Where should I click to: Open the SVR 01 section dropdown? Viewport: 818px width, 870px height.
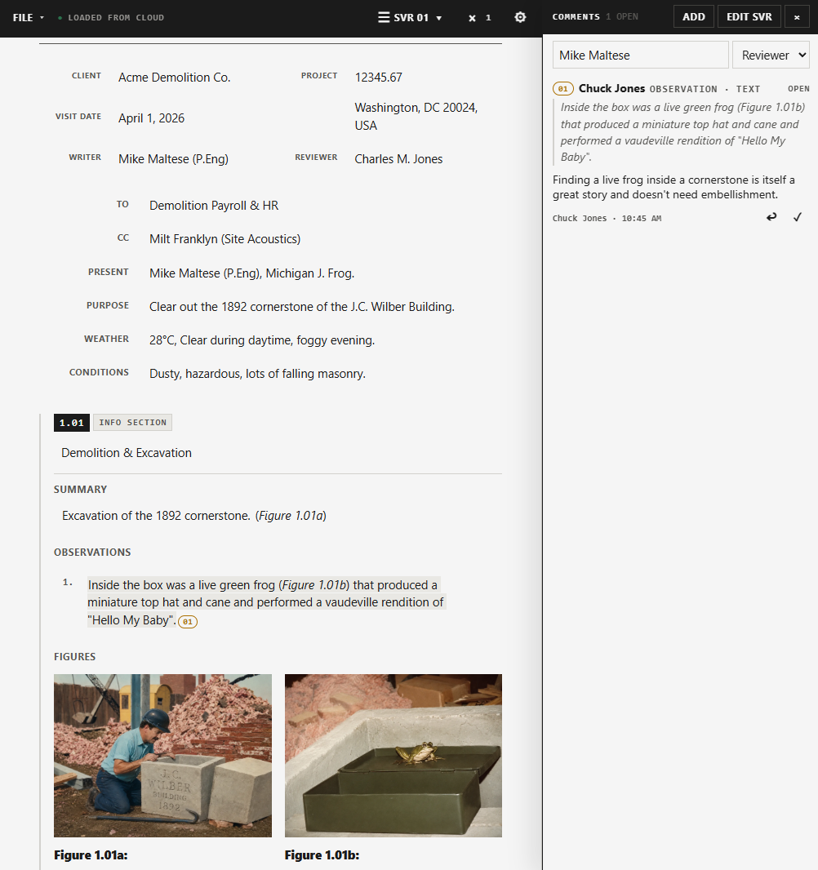[410, 18]
